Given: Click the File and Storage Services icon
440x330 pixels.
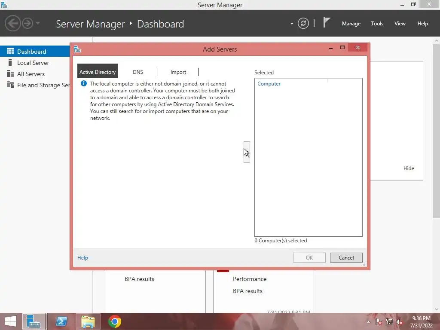Looking at the screenshot, I should pyautogui.click(x=10, y=85).
